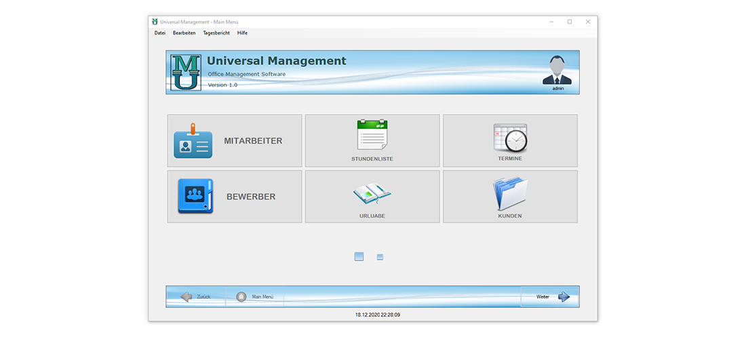Click the date and time 18.12.2020 22:28:09
Screen dimensions: 746x339
point(377,315)
